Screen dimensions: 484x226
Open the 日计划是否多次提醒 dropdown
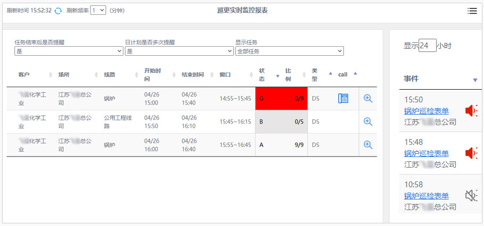(x=179, y=51)
